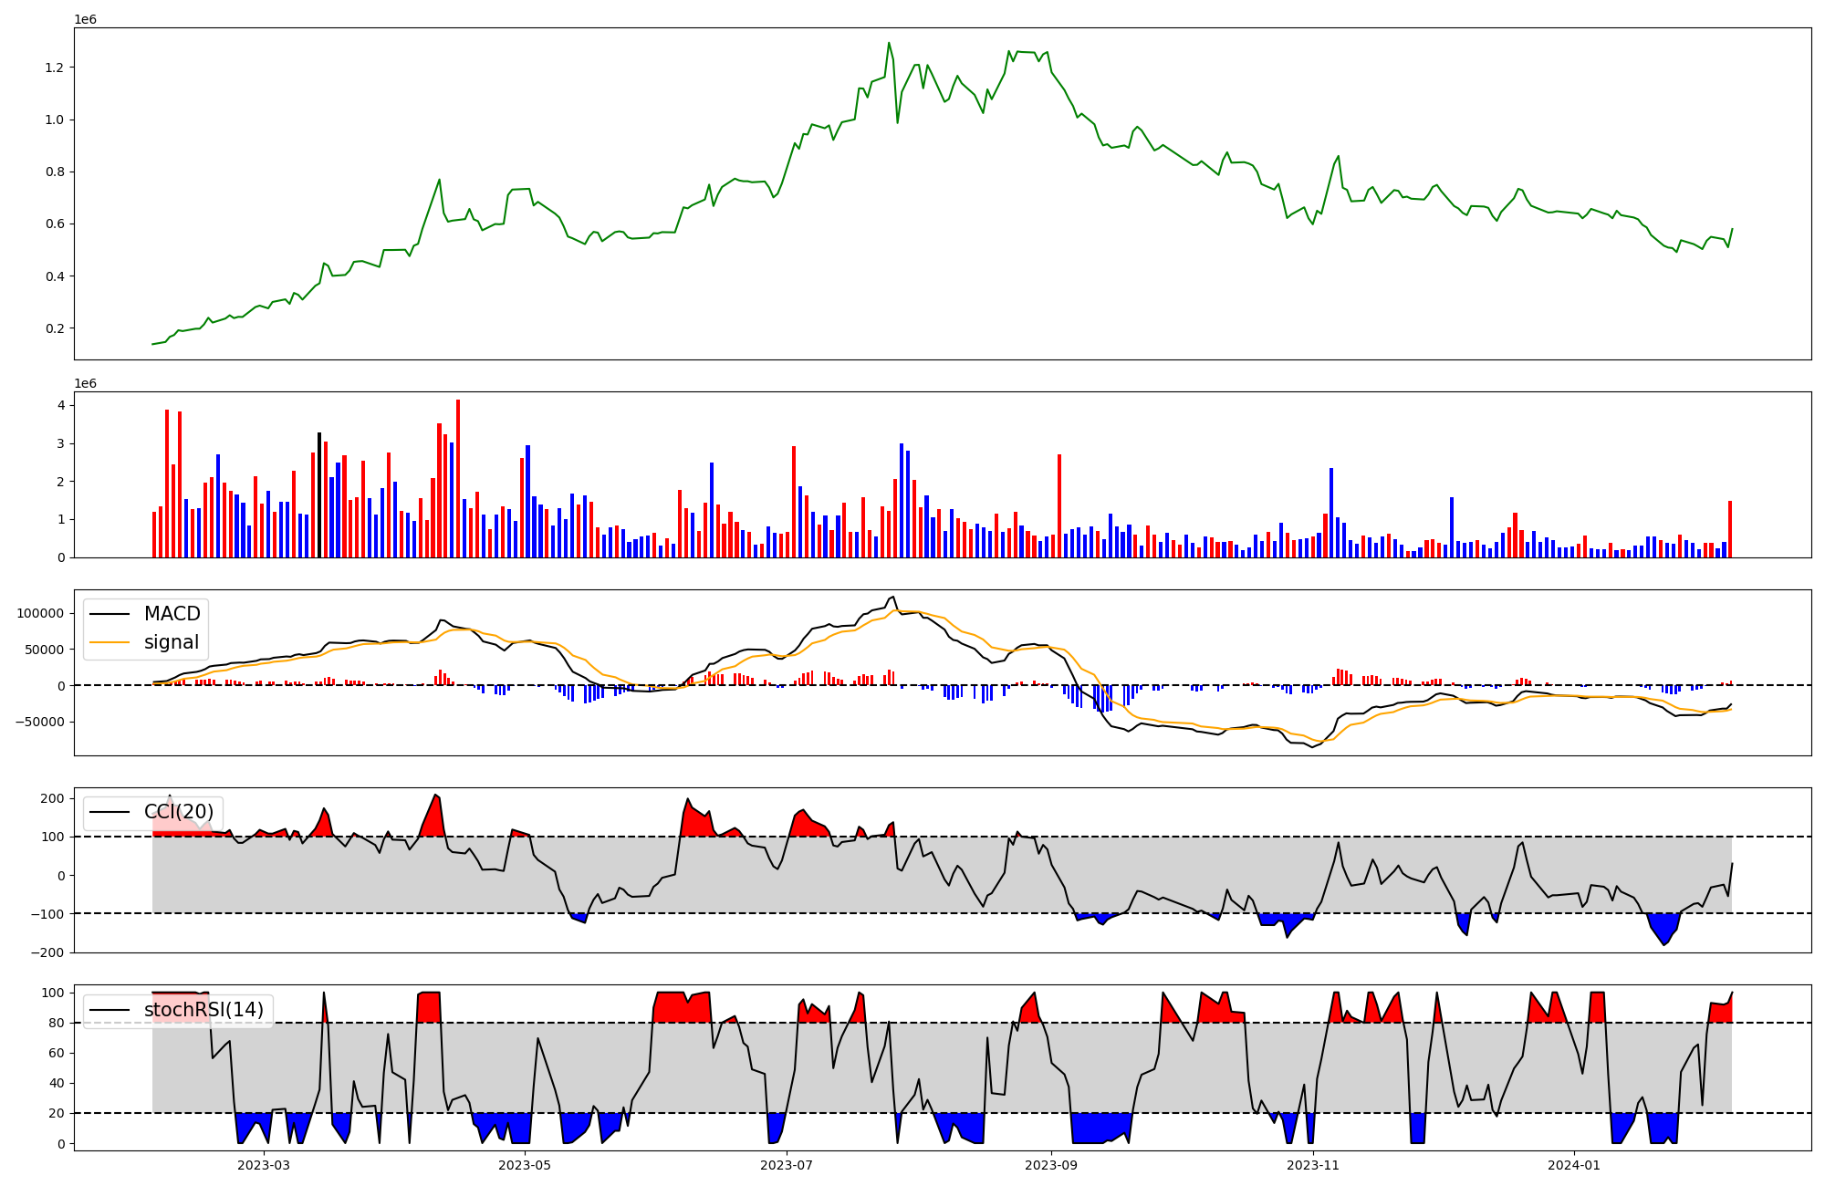The width and height of the screenshot is (1825, 1186).
Task: Click the 2023-03 x-axis date label
Action: (x=264, y=1165)
